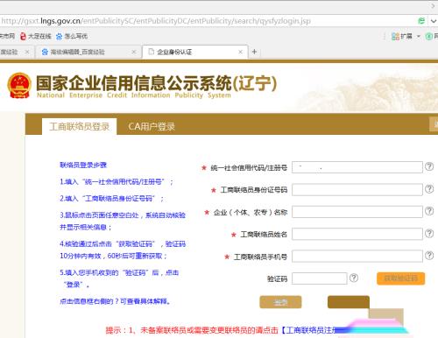
Task: Switch to 高级编辑器_百度经验 browser tab
Action: pyautogui.click(x=88, y=52)
